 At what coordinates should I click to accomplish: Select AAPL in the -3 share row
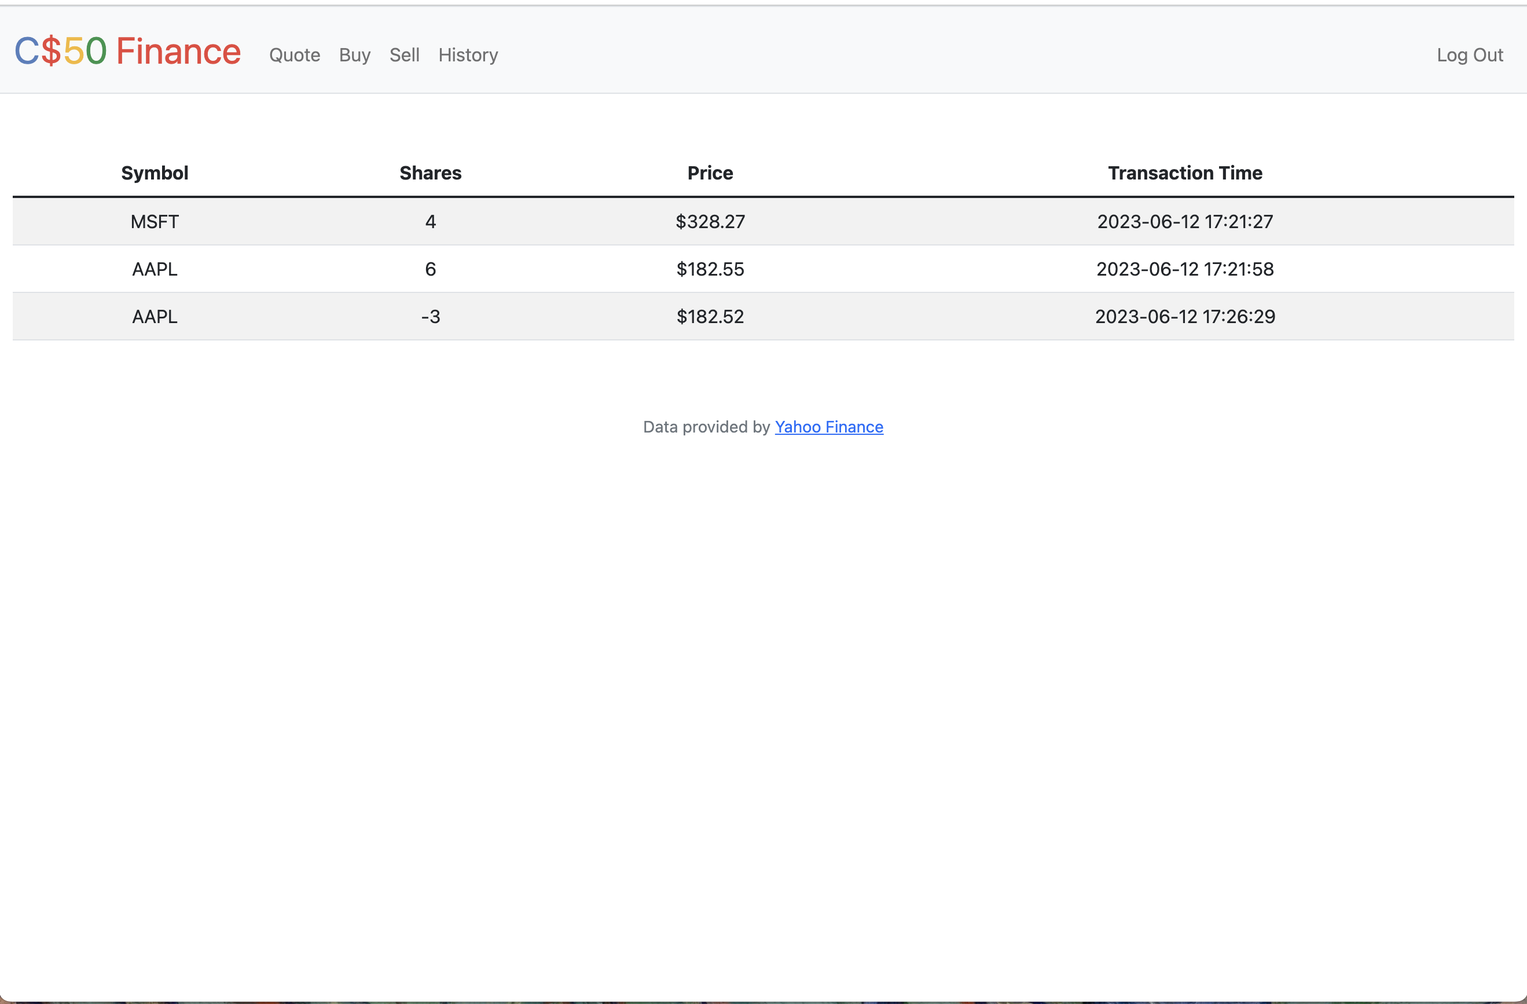(x=155, y=317)
